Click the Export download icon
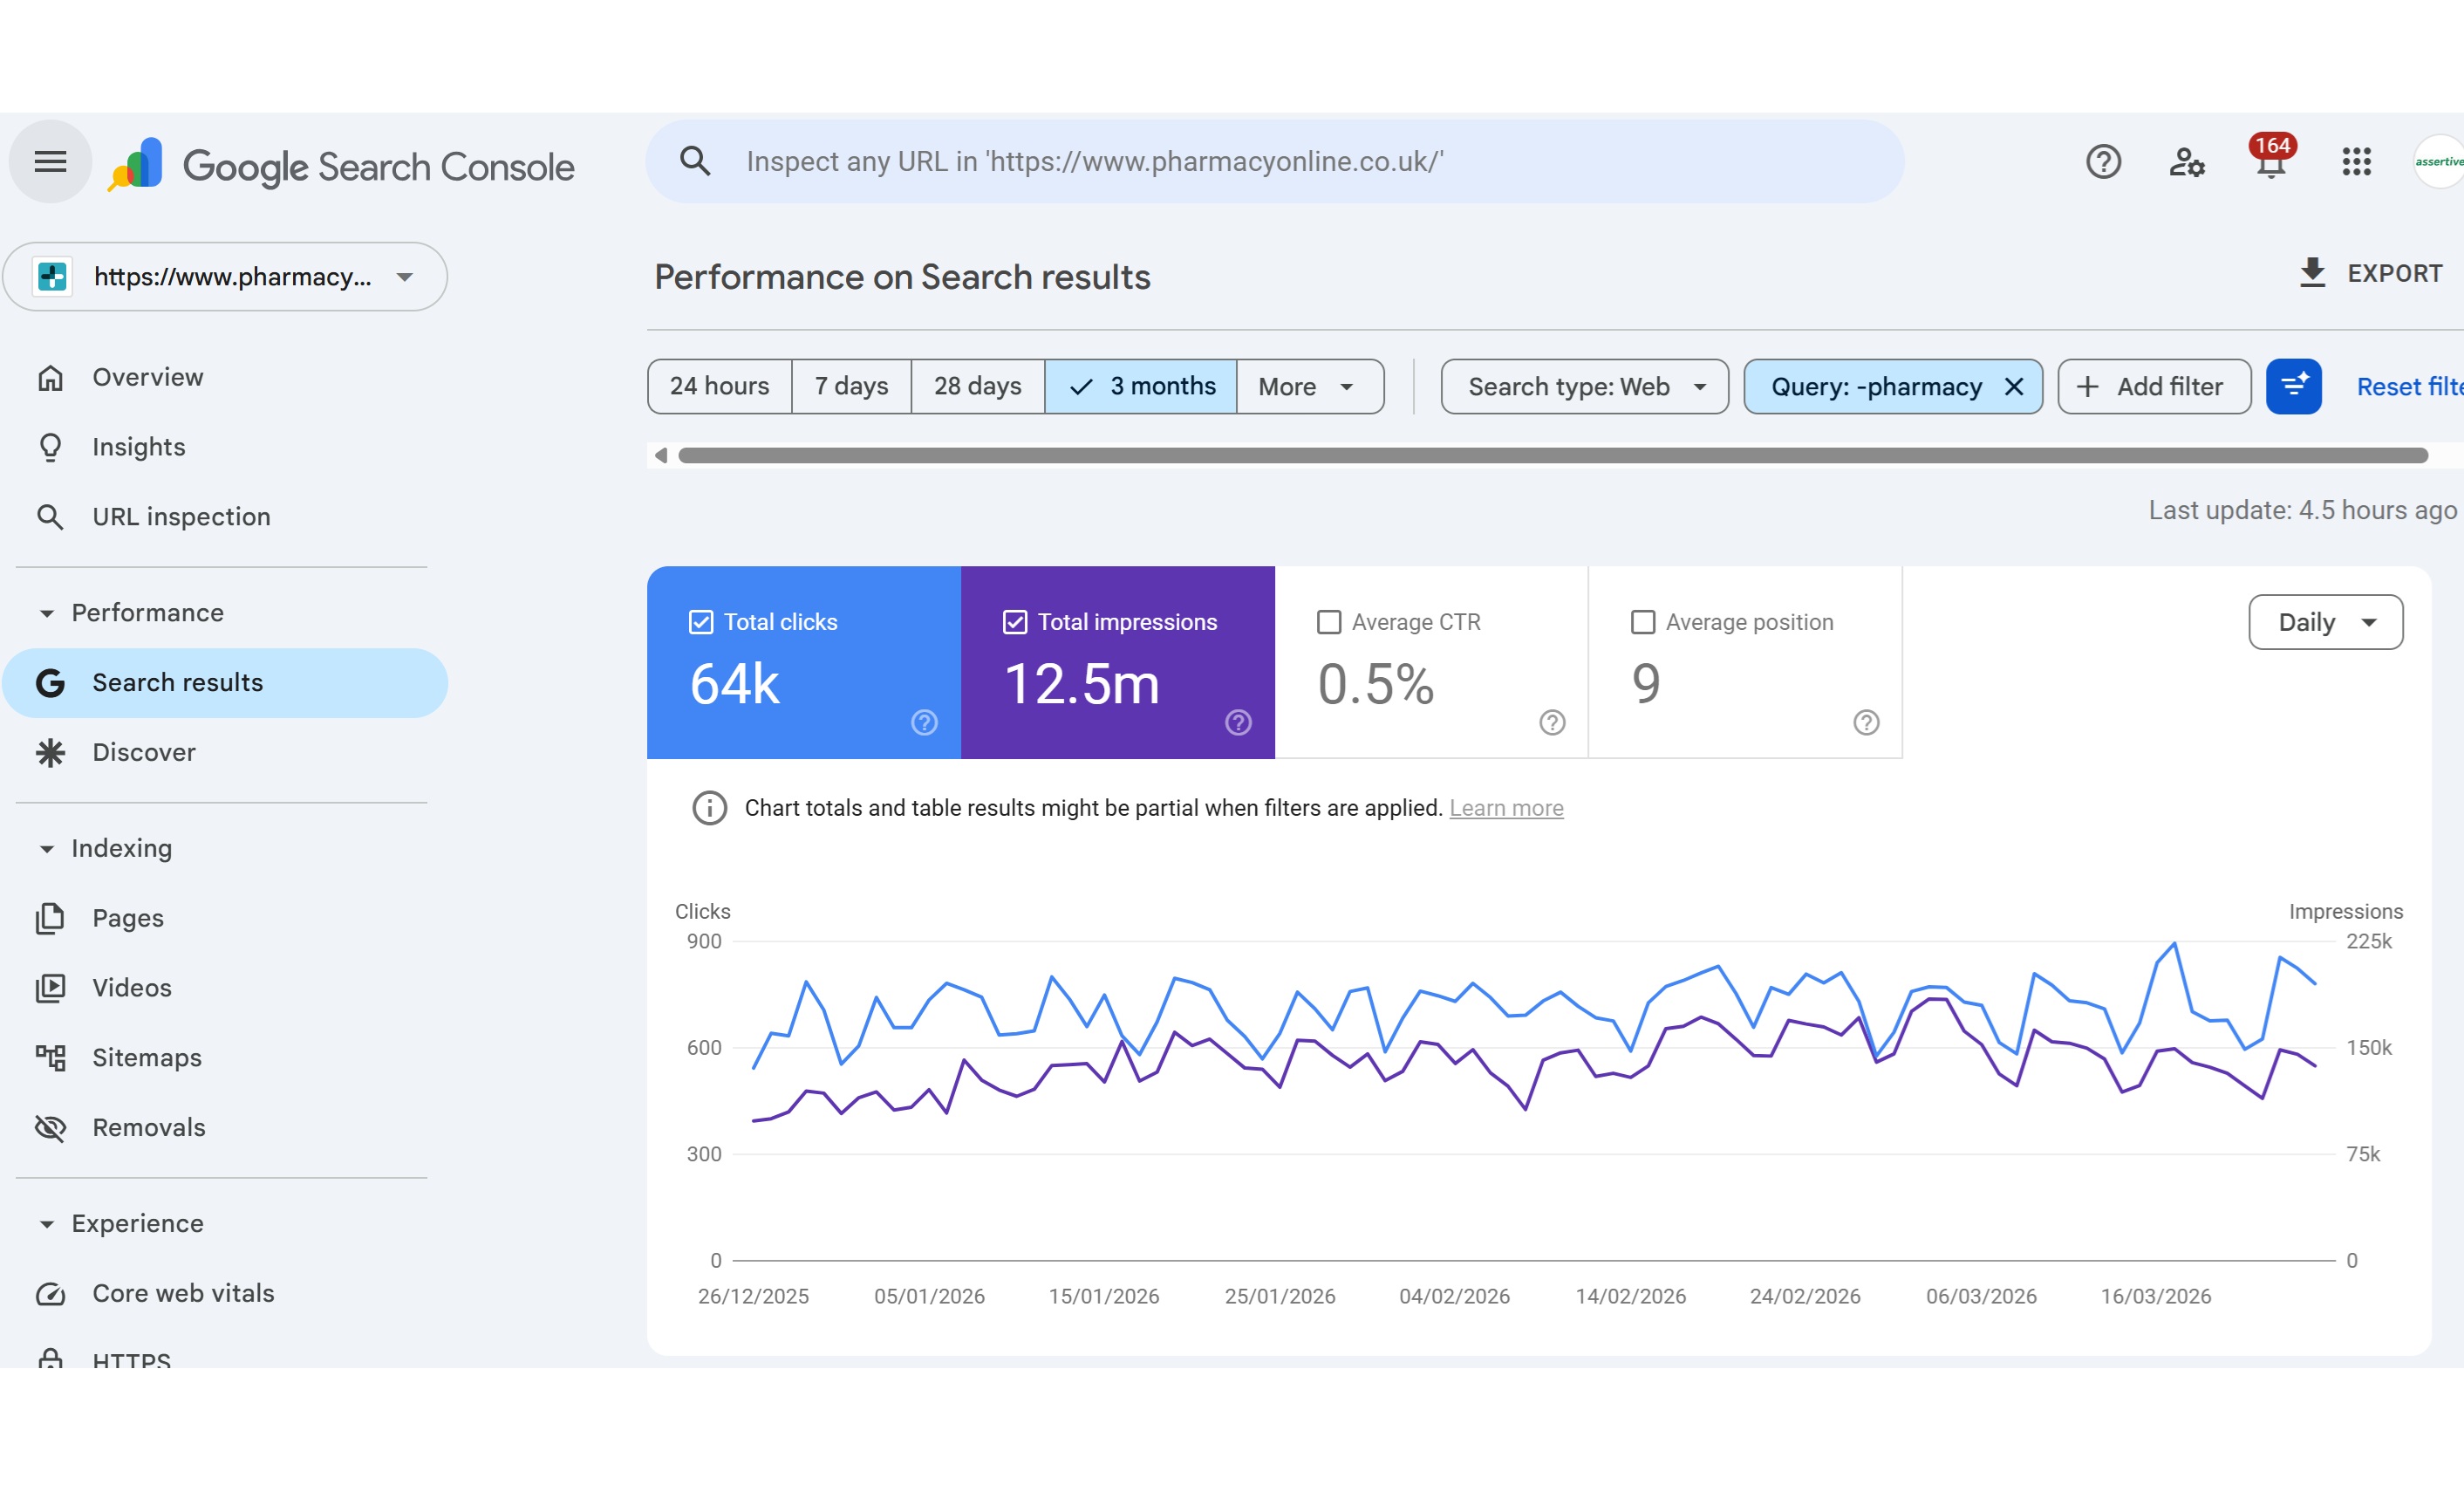 (x=2311, y=273)
